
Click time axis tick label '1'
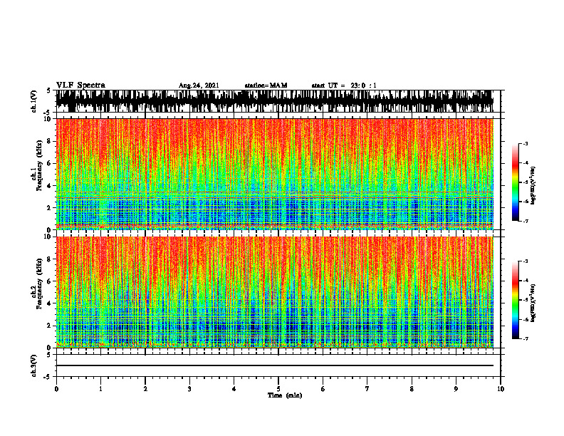tap(100, 389)
